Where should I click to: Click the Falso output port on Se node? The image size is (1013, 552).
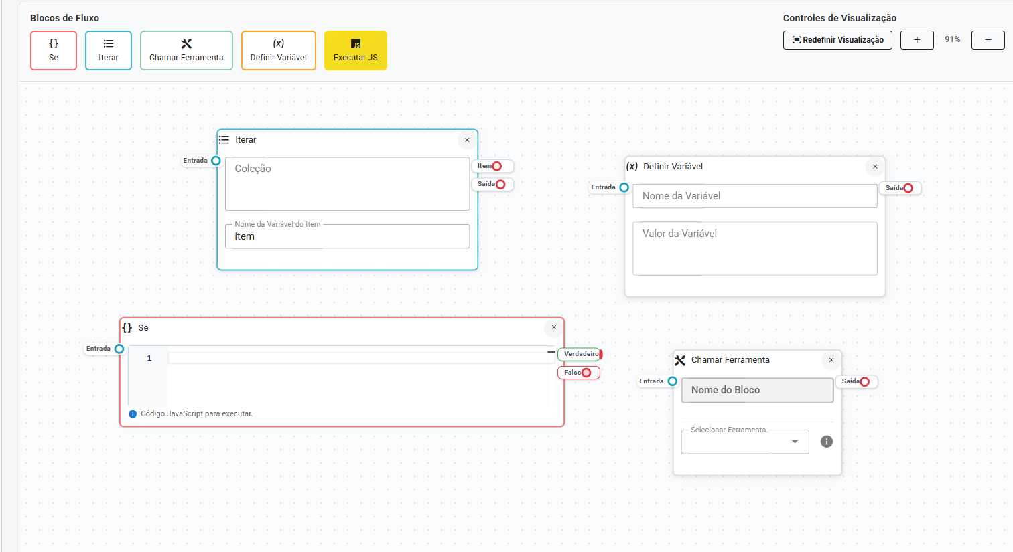[586, 373]
